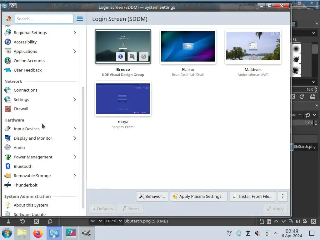Screen dimensions: 320x240
Task: Click GIMP new layer icon in bottom bar
Action: pyautogui.click(x=262, y=221)
